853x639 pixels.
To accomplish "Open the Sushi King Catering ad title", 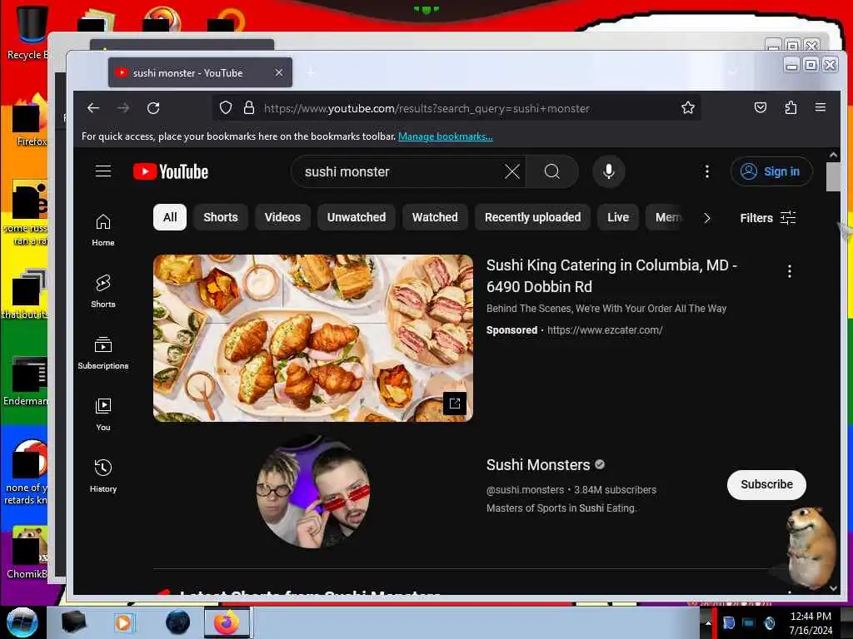I will (x=611, y=276).
